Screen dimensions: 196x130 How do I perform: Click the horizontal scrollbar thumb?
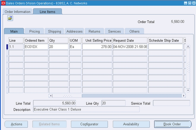tap(67, 96)
